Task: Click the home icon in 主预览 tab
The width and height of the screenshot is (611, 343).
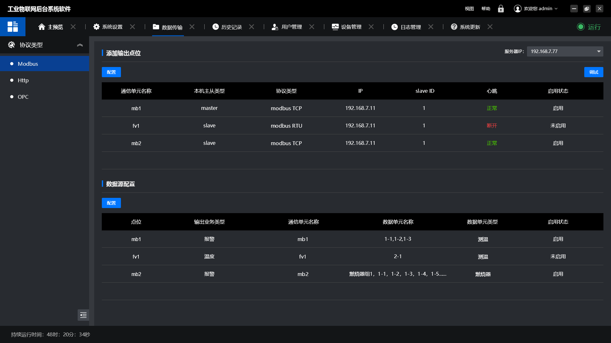Action: tap(42, 27)
